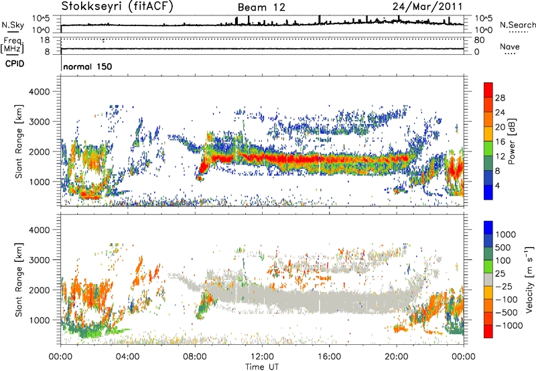Click the top blue segment of Velocity color bar
Viewport: 536px width, 371px height.
pos(488,228)
